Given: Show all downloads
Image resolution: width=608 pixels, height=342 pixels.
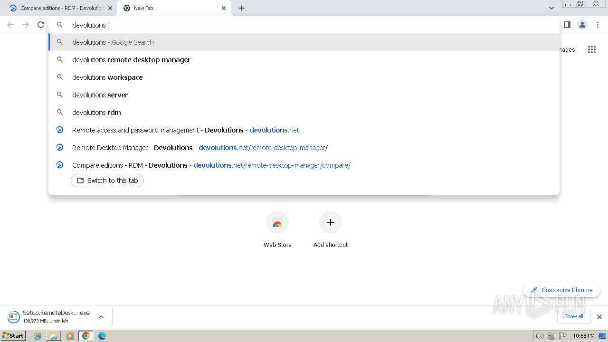Looking at the screenshot, I should point(574,316).
